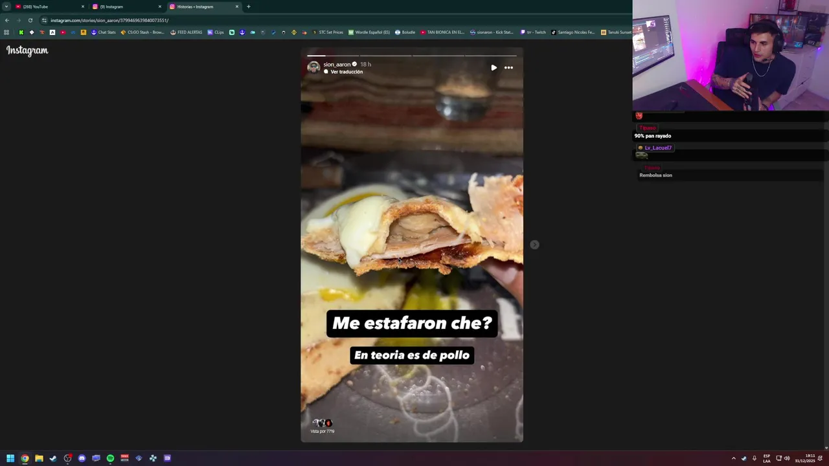Screen dimensions: 829x466
Task: Click the microphone tray icon
Action: pos(755,458)
